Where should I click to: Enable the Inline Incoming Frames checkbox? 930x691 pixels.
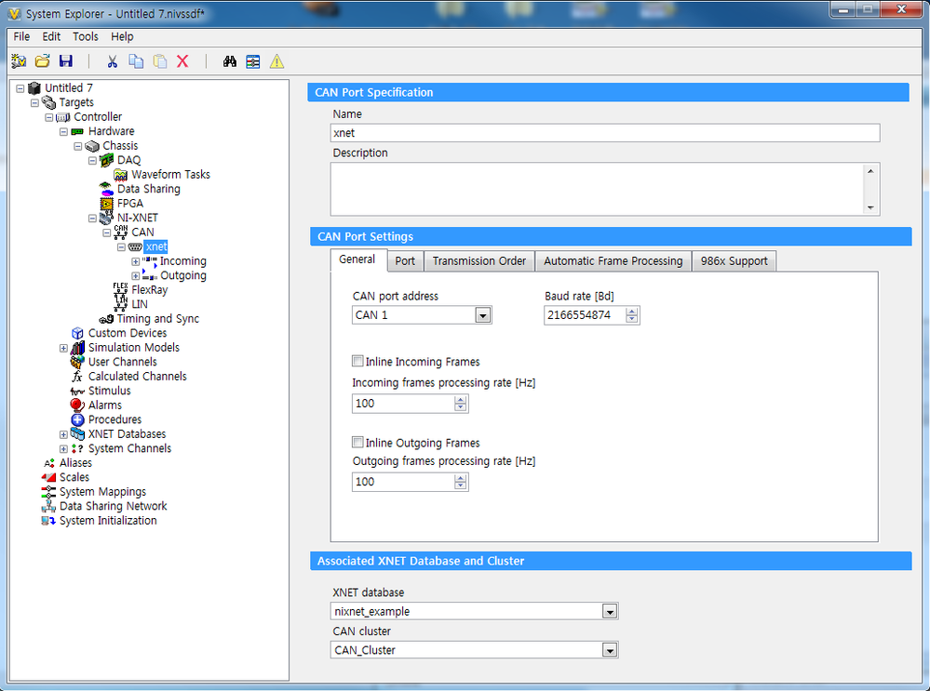[x=357, y=361]
